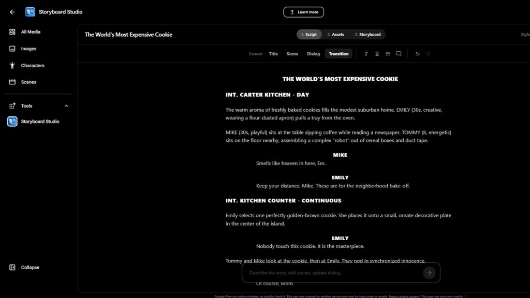Set format to Dialog
This screenshot has height=298, width=530.
(313, 54)
